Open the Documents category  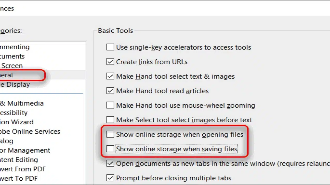click(x=12, y=56)
